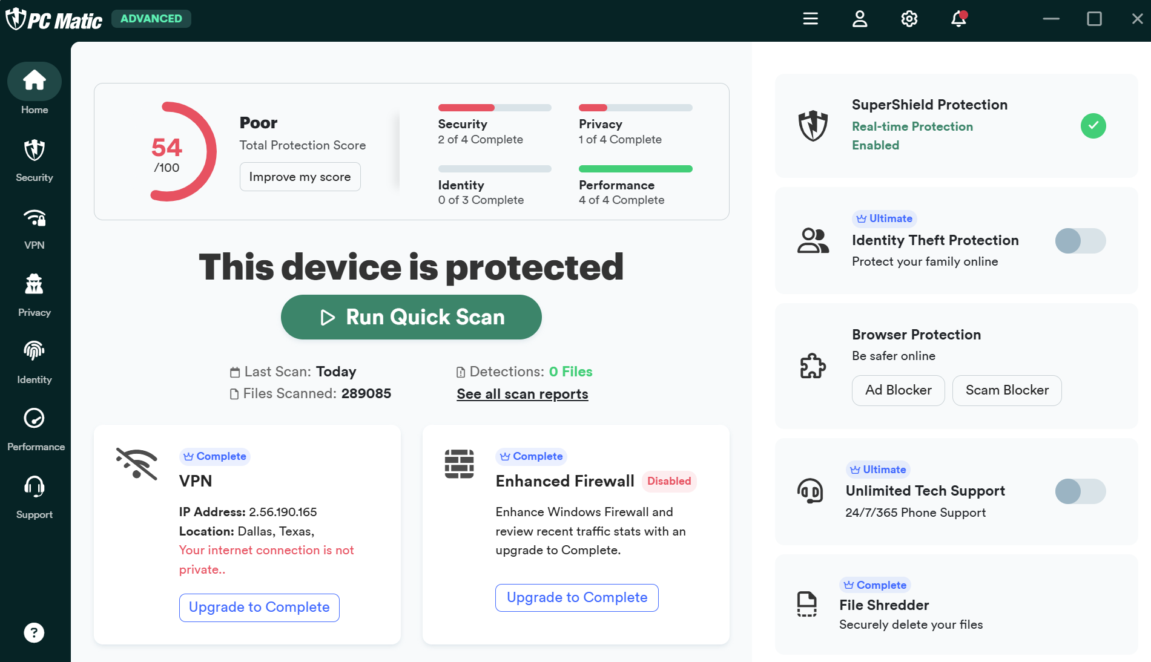Click the green SuperShield enabled checkmark
The height and width of the screenshot is (662, 1151).
pyautogui.click(x=1093, y=126)
